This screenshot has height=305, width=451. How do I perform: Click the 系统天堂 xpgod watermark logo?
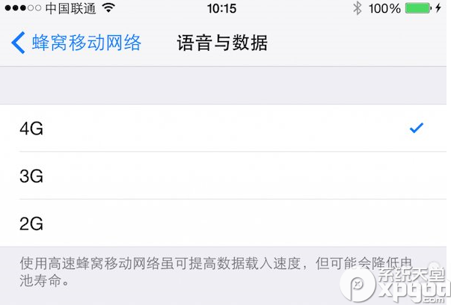click(396, 283)
